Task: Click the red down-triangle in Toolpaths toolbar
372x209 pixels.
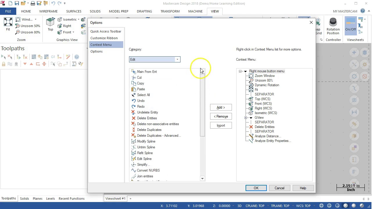Action: pyautogui.click(x=25, y=64)
